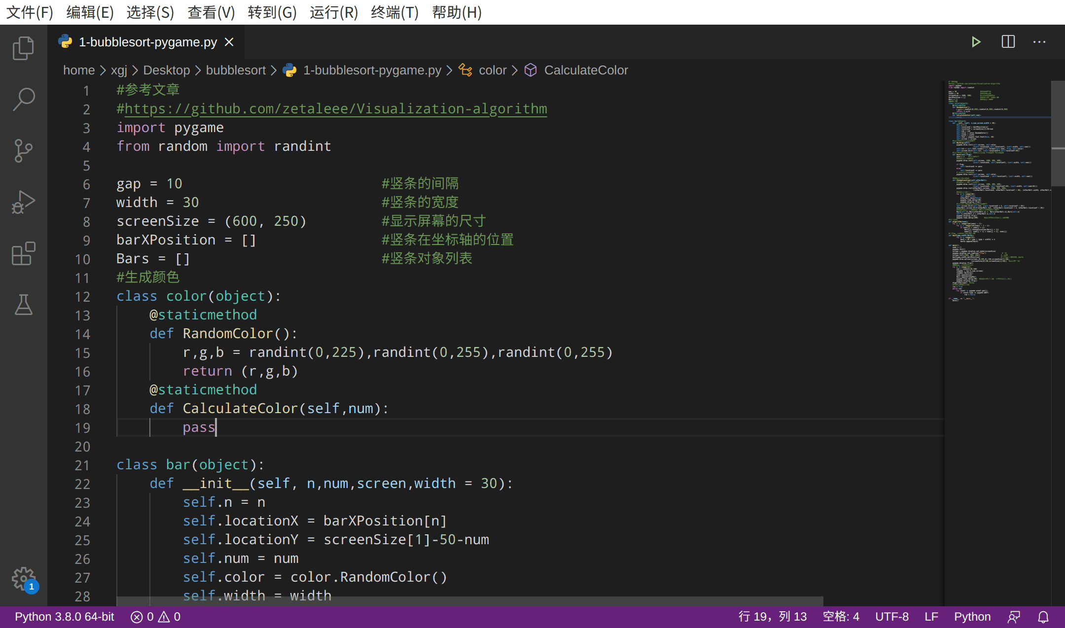Open the Source Control panel

23,151
